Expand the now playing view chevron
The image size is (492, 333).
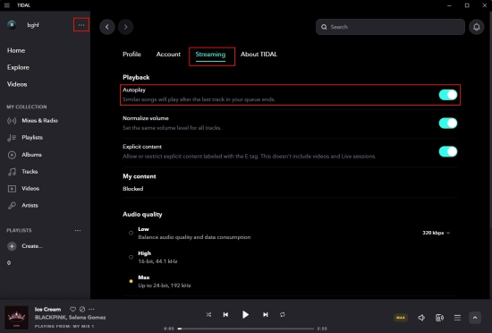475,318
